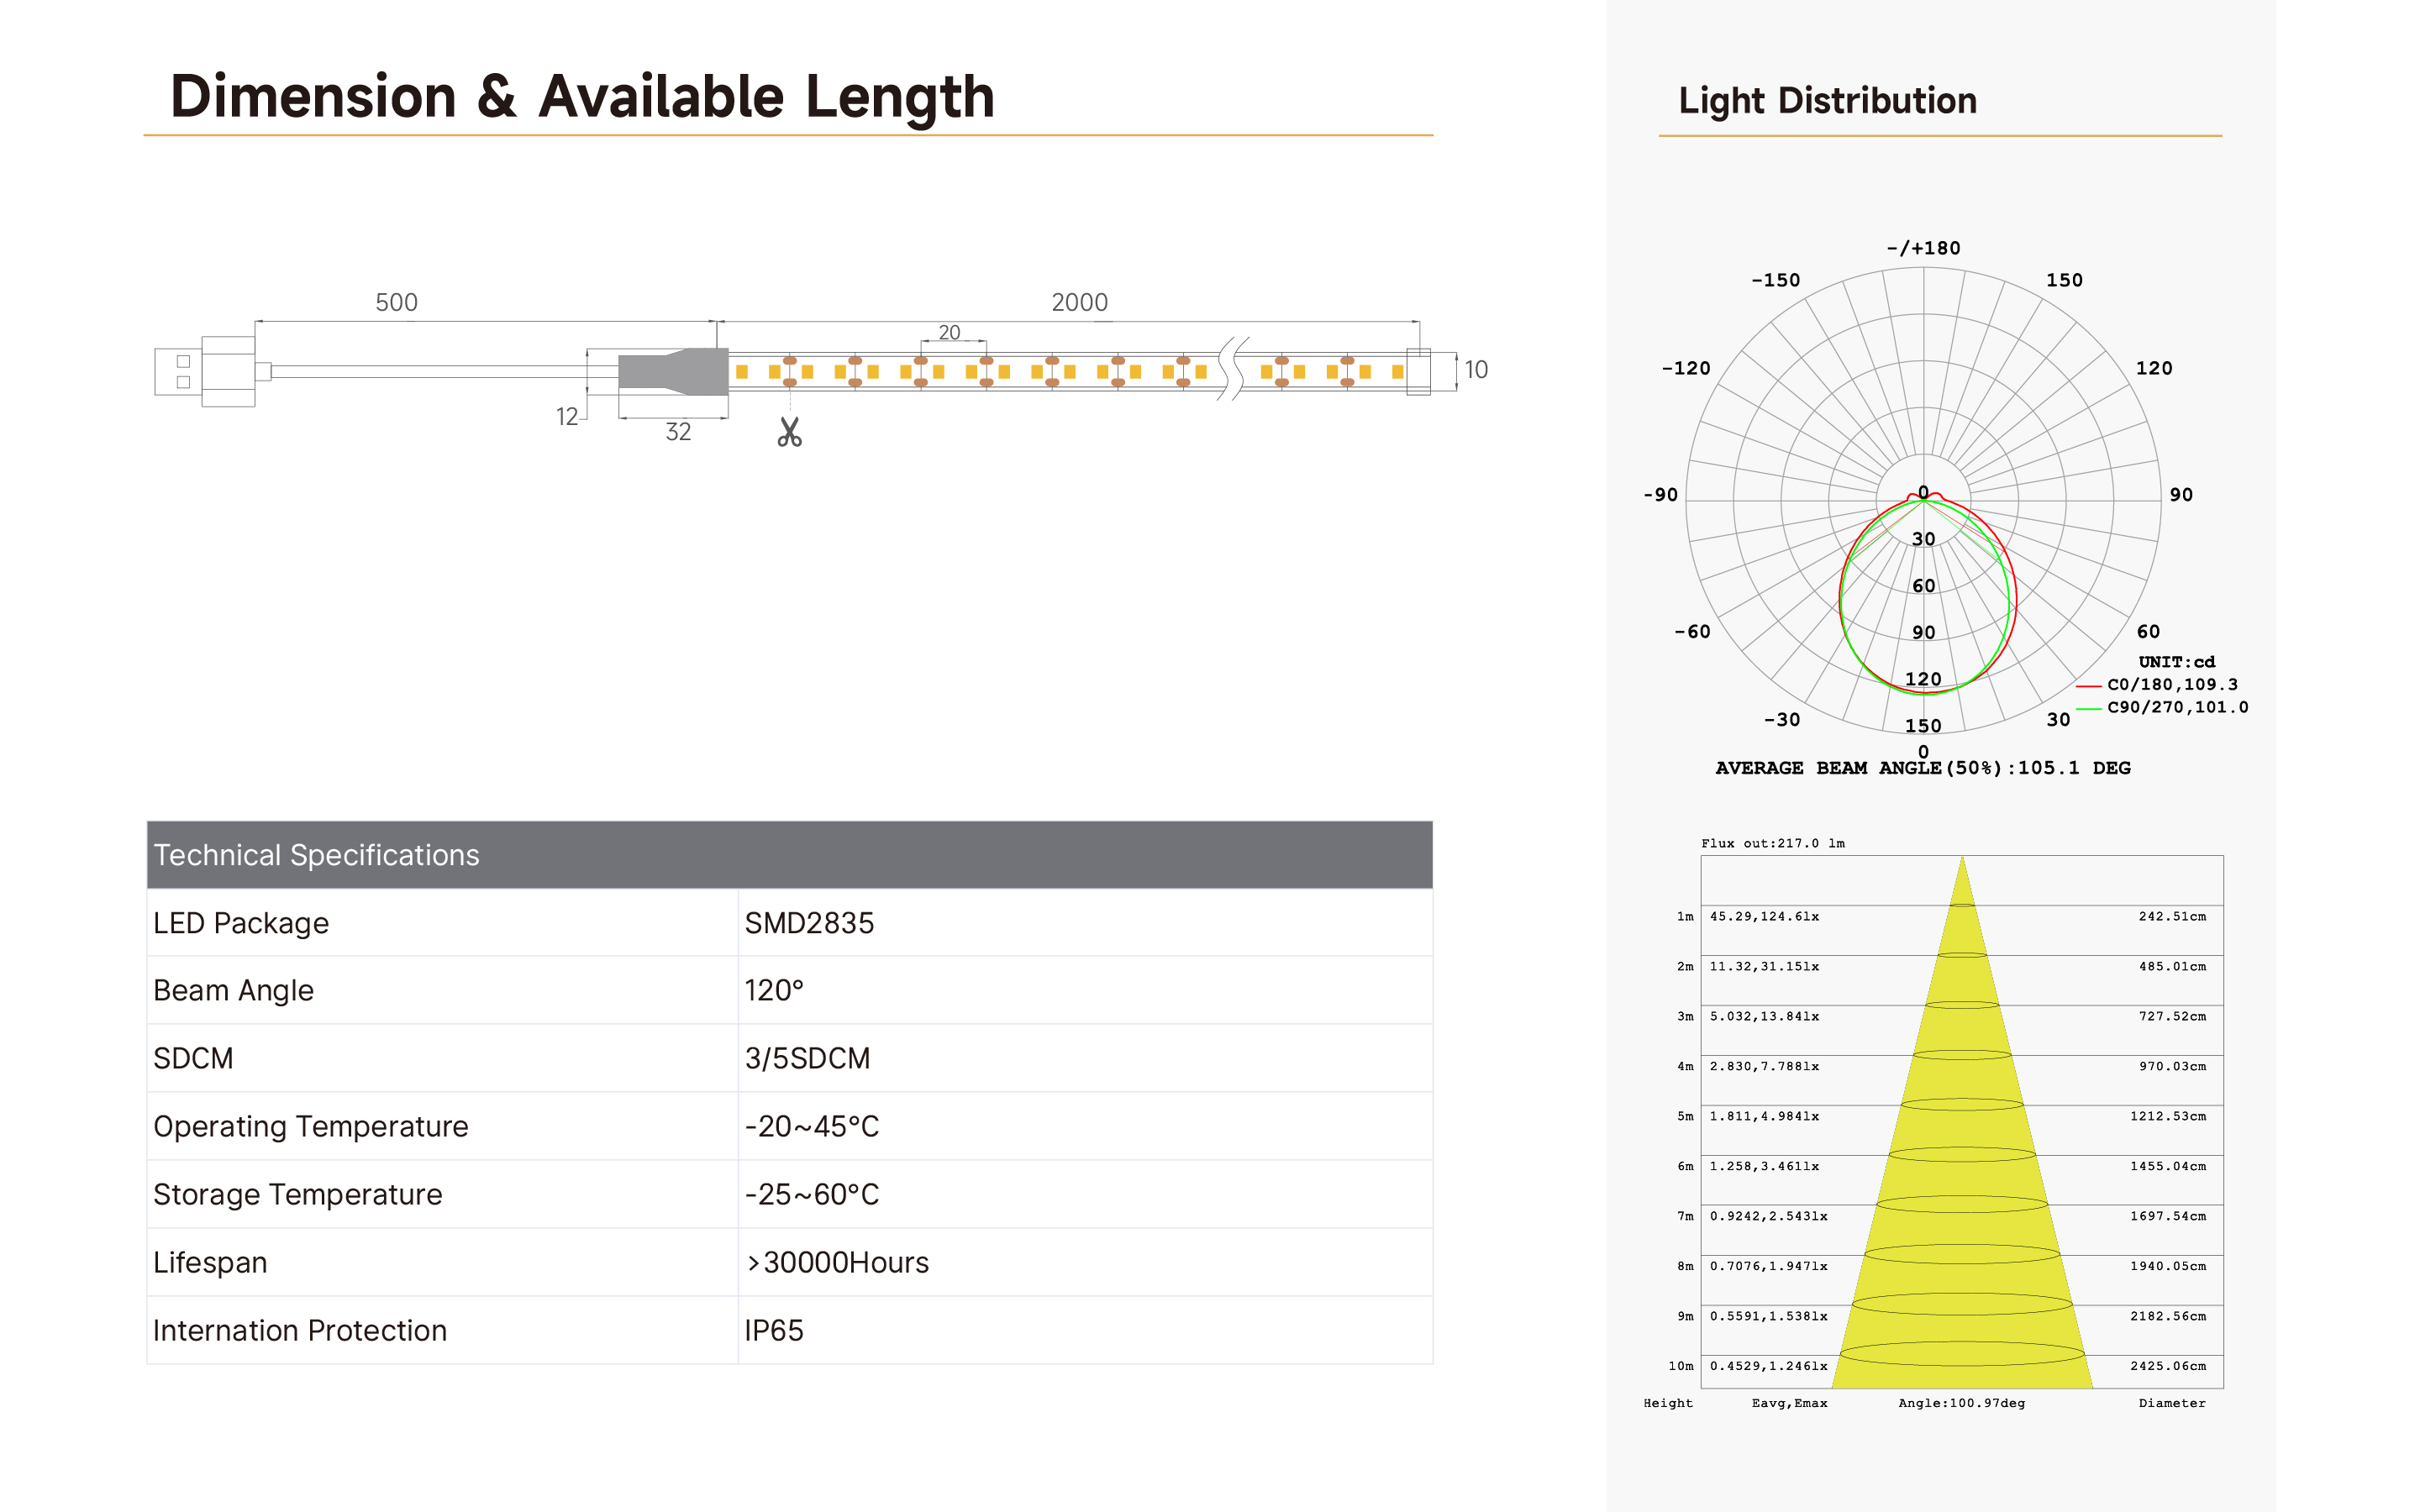2420x1512 pixels.
Task: Click the gray strip connector block
Action: pyautogui.click(x=673, y=372)
